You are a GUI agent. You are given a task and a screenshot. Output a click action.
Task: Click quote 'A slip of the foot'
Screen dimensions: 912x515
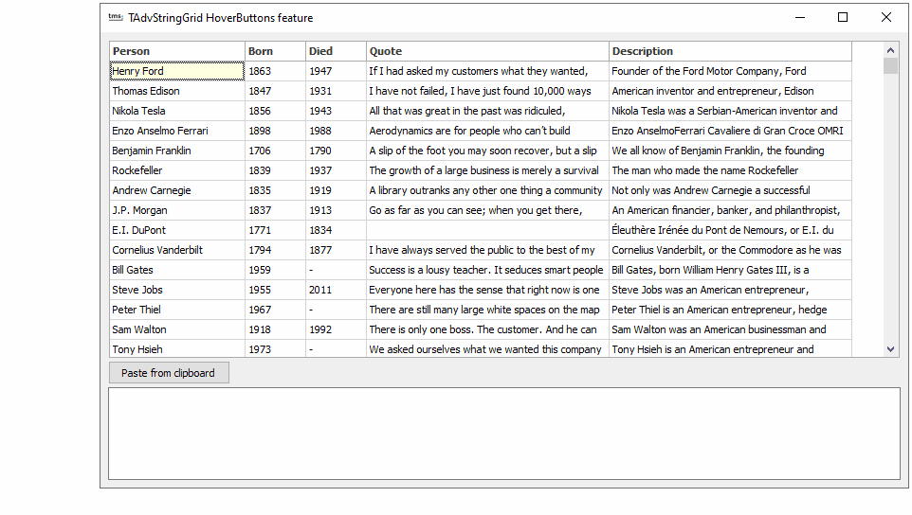tap(487, 151)
